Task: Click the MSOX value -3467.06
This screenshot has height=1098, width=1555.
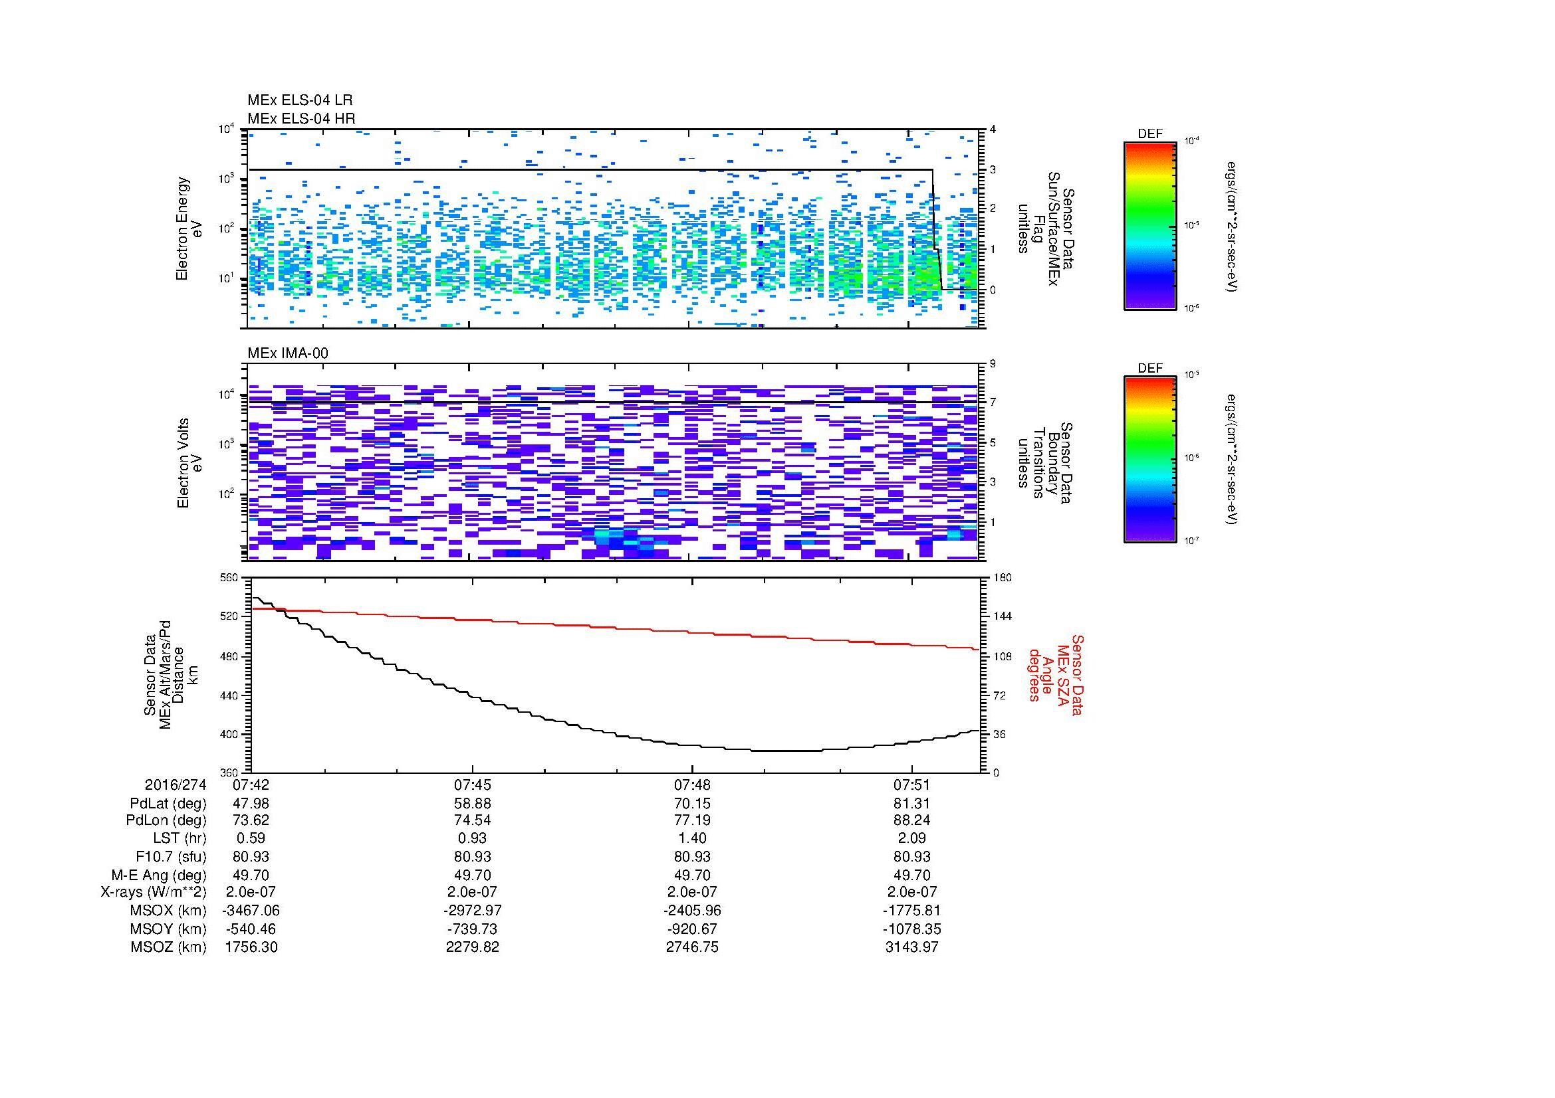Action: 251,911
